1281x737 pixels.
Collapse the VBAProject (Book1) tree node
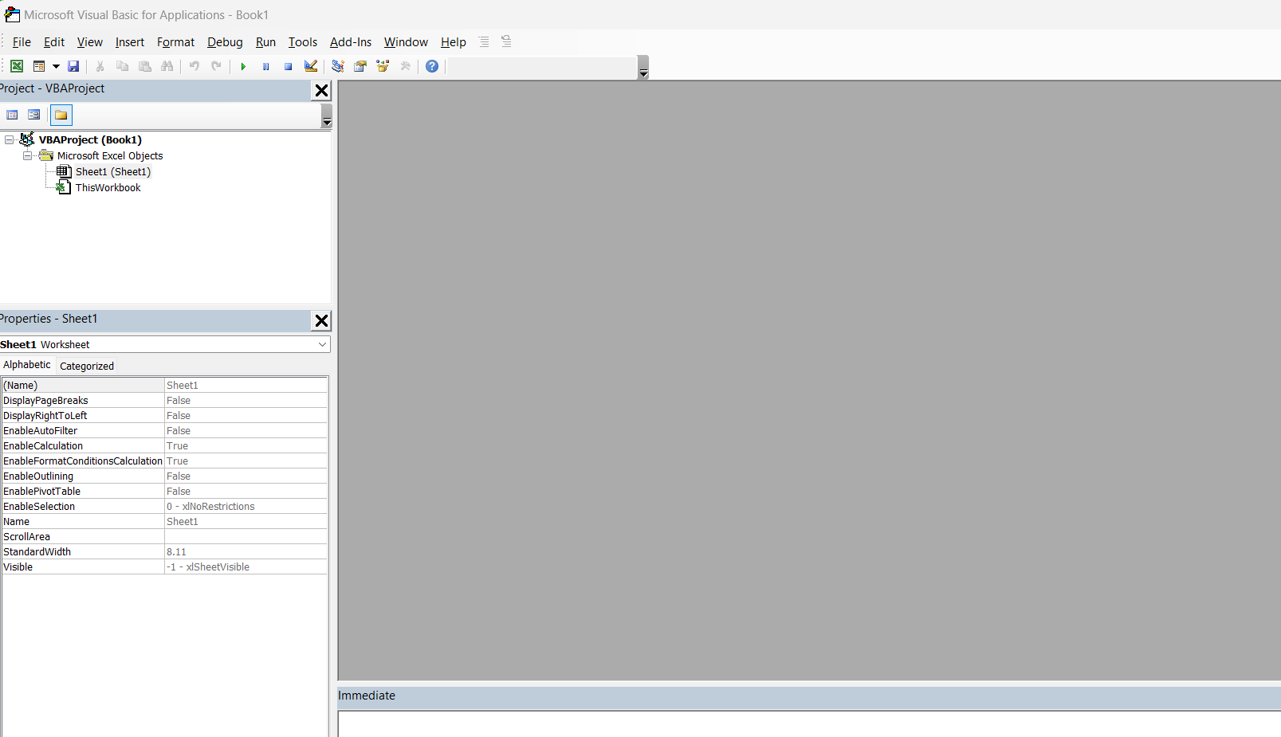click(10, 139)
